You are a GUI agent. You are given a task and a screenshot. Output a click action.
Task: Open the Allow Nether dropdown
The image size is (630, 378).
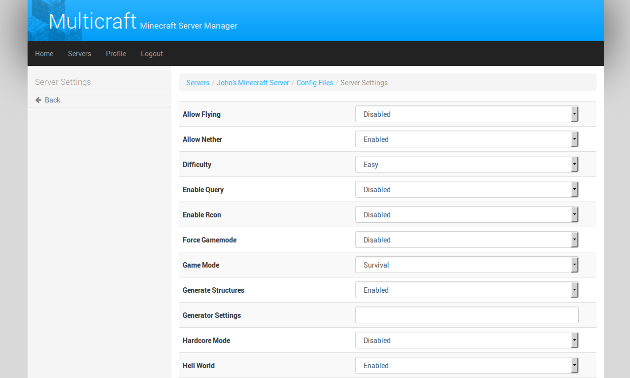coord(466,139)
